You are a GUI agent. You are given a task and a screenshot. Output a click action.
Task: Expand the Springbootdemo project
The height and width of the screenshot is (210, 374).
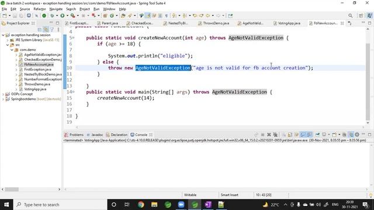[3, 99]
